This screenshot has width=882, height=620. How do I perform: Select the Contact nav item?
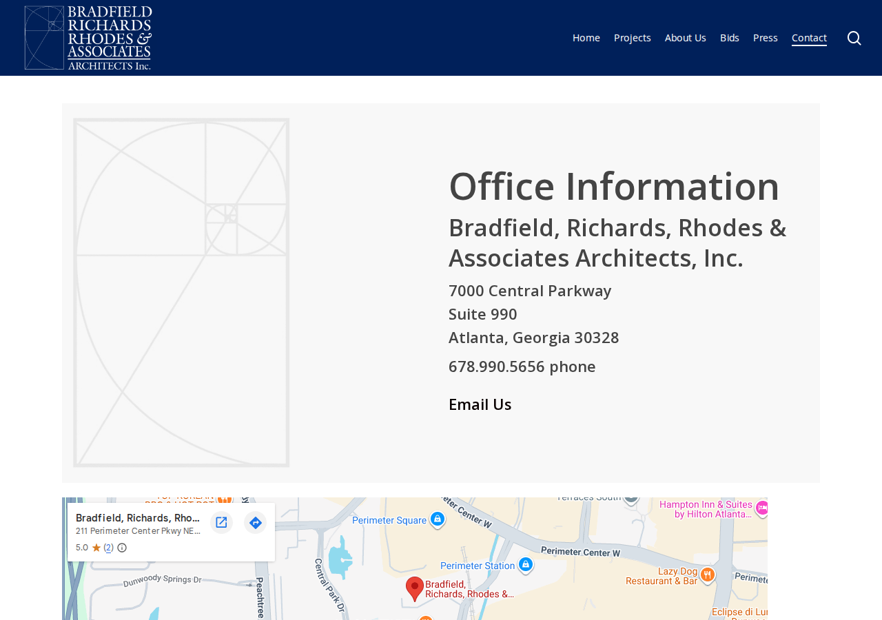[809, 38]
